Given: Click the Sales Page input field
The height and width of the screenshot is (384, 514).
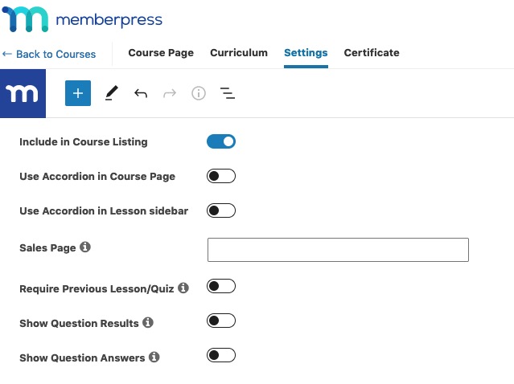Looking at the screenshot, I should pos(338,250).
